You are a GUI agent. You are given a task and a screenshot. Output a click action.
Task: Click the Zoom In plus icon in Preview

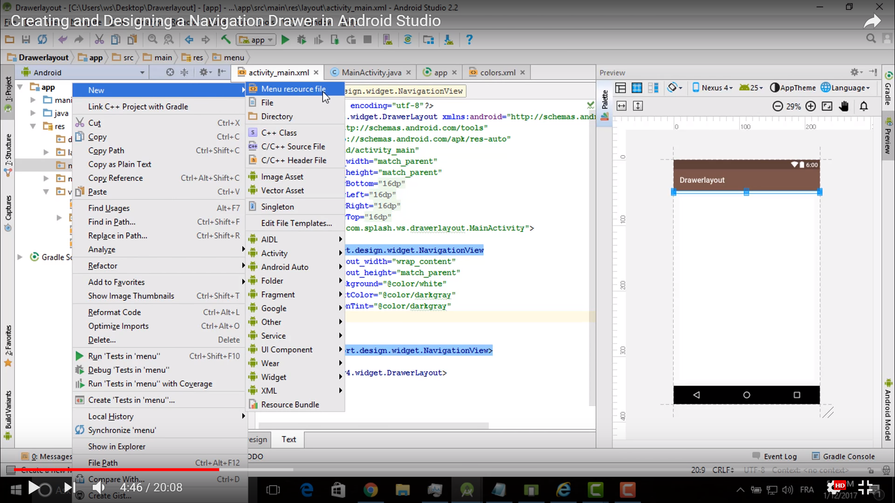(x=811, y=106)
